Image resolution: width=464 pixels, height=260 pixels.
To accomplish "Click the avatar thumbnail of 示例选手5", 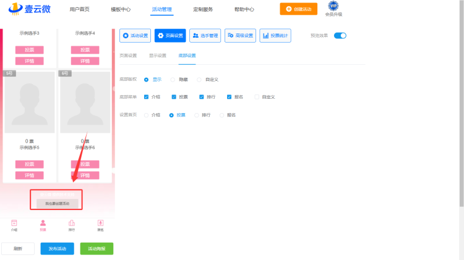I will click(x=30, y=104).
